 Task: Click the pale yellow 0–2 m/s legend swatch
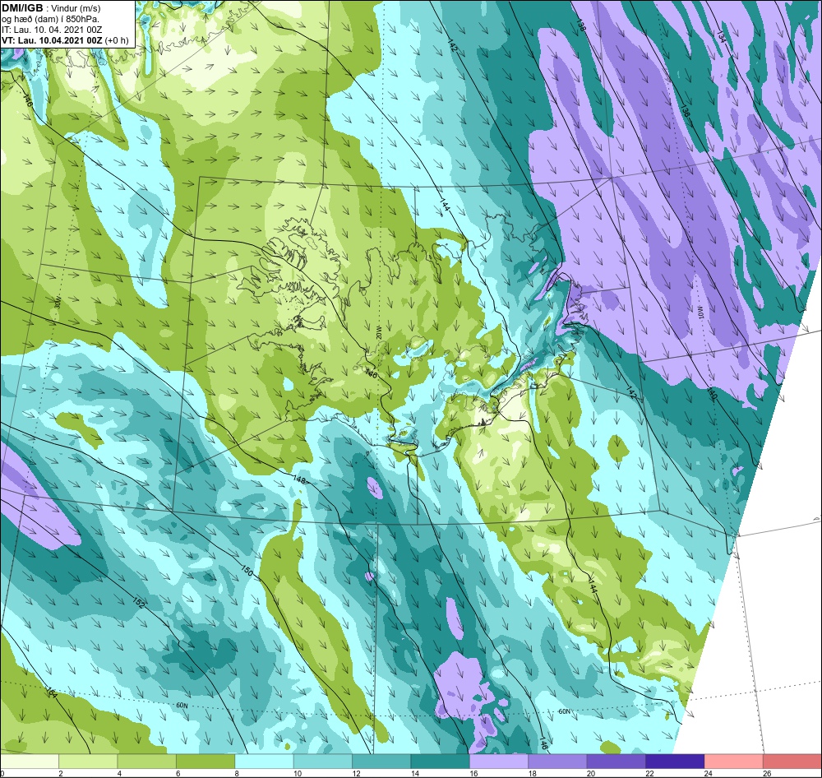[x=30, y=762]
